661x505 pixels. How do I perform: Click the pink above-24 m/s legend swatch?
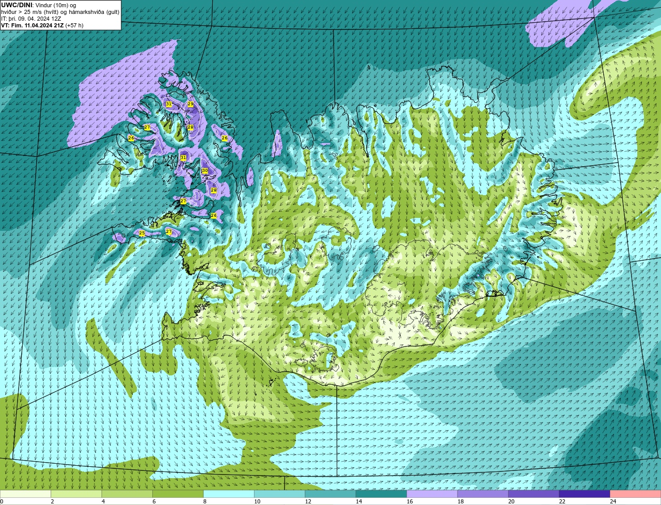tap(636, 494)
